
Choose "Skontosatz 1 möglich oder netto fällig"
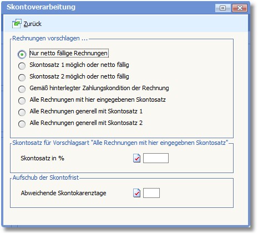tap(22, 66)
